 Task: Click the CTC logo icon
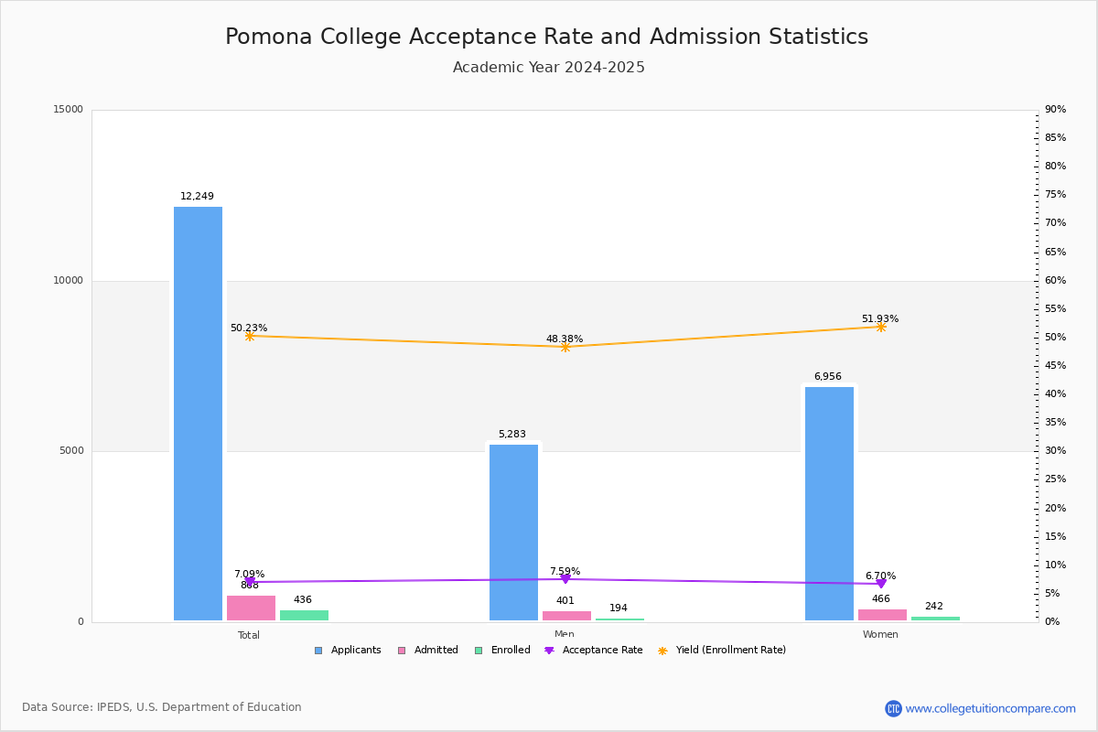[x=893, y=708]
